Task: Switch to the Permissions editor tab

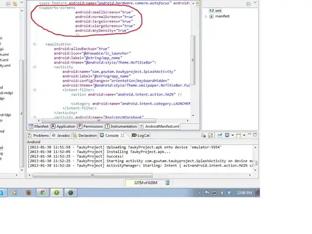Action: pyautogui.click(x=90, y=127)
